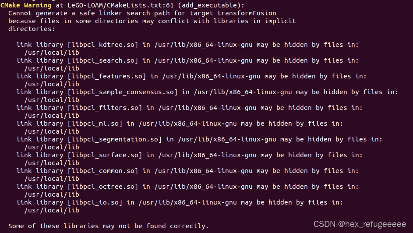Select the libpcl_octree.so library name

pos(103,187)
